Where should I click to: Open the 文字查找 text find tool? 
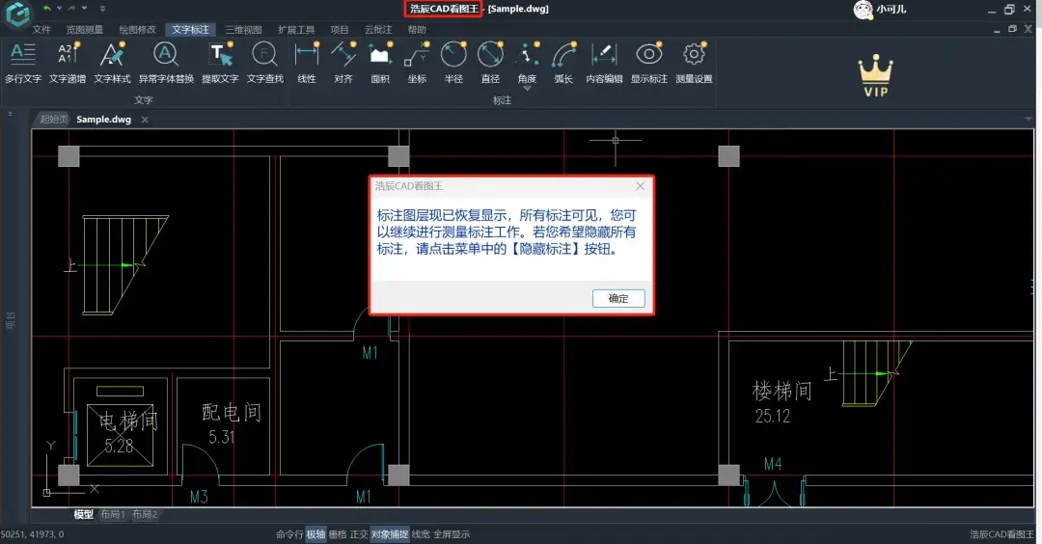265,63
